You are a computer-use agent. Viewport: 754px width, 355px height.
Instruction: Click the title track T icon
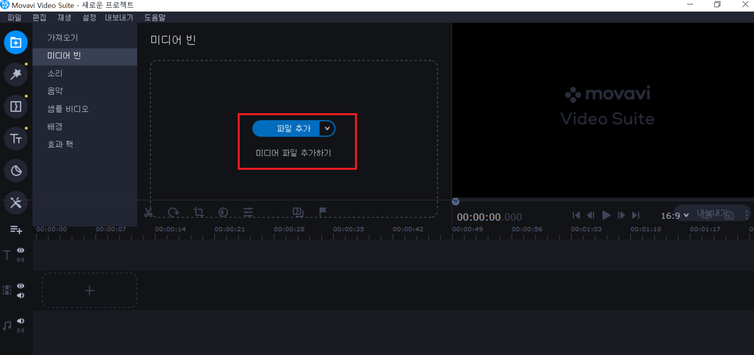click(x=7, y=255)
